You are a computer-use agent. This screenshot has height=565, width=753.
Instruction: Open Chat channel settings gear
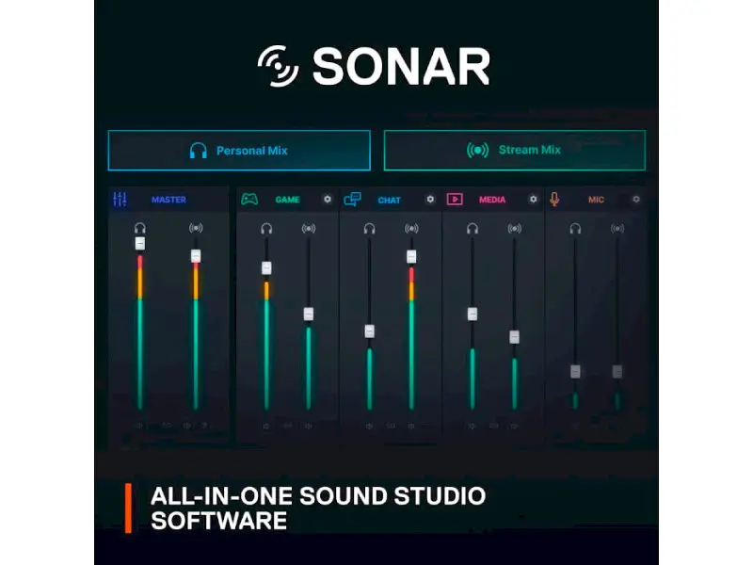[x=430, y=199]
